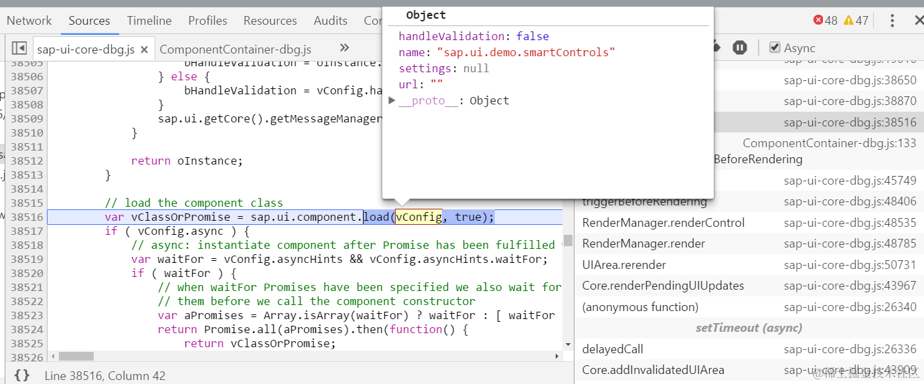The image size is (924, 384).
Task: Click the horizontal scrollbar thumb of code editor
Action: 76,356
